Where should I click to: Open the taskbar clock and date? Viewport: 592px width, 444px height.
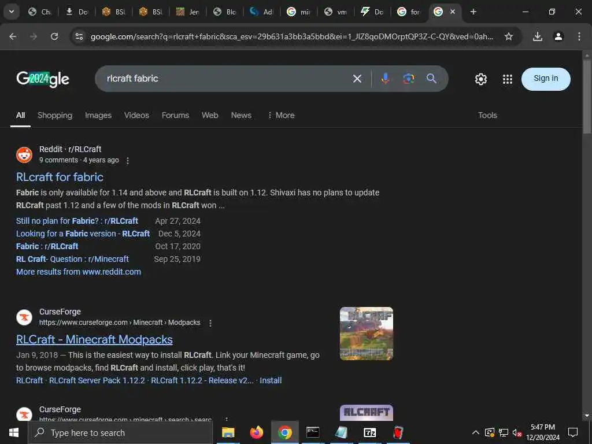(x=543, y=432)
